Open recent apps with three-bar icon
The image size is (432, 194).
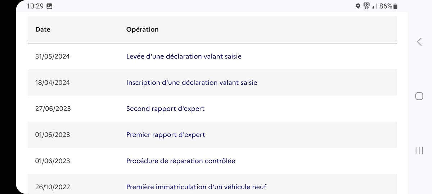(419, 150)
